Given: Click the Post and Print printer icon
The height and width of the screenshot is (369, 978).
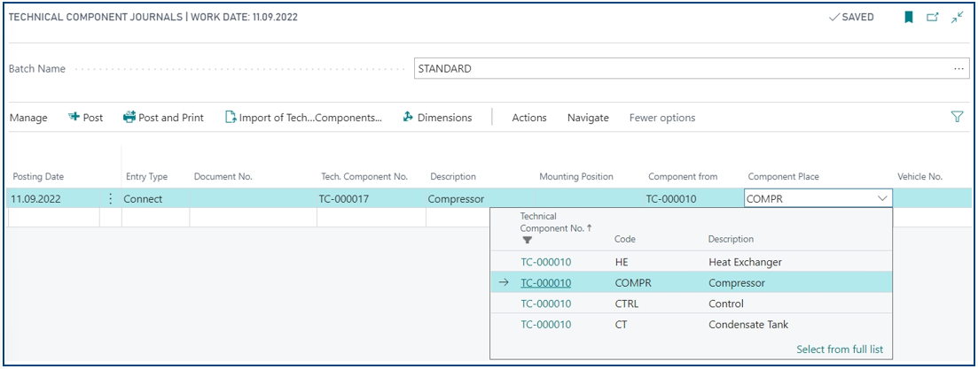Looking at the screenshot, I should (129, 117).
